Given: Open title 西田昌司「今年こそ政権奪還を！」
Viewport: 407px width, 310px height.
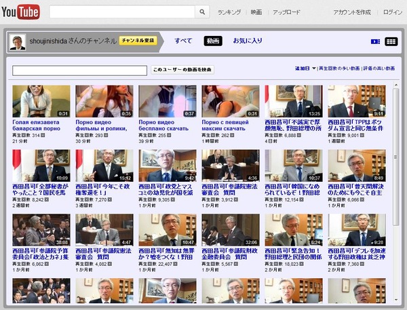Looking at the screenshot, I should pos(103,189).
